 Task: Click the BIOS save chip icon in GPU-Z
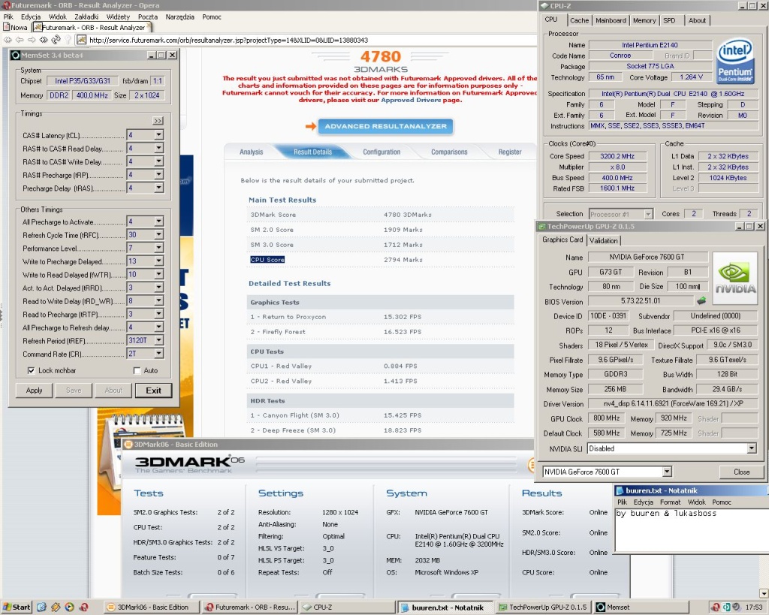pos(701,300)
